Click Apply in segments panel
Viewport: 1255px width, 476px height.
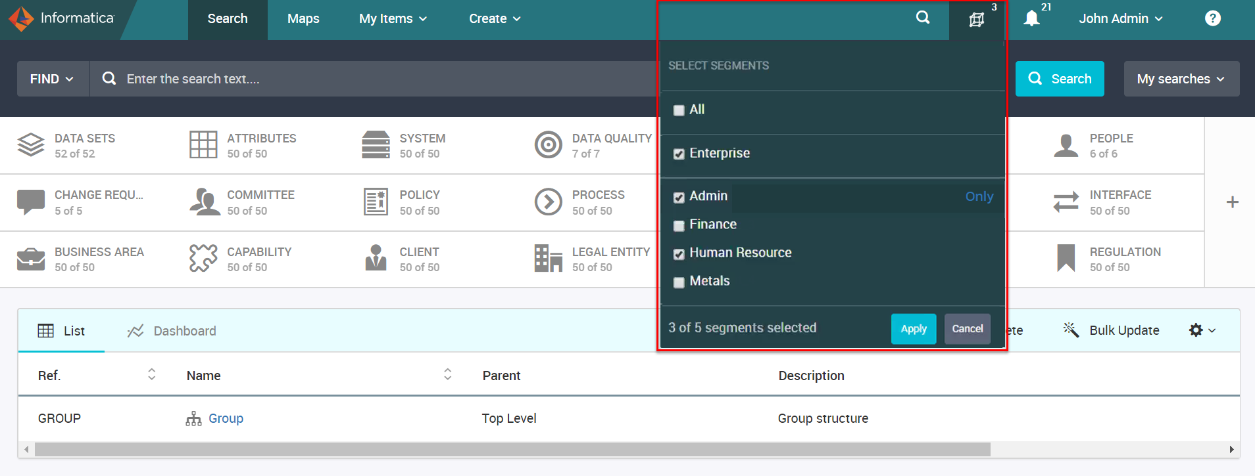pos(914,329)
